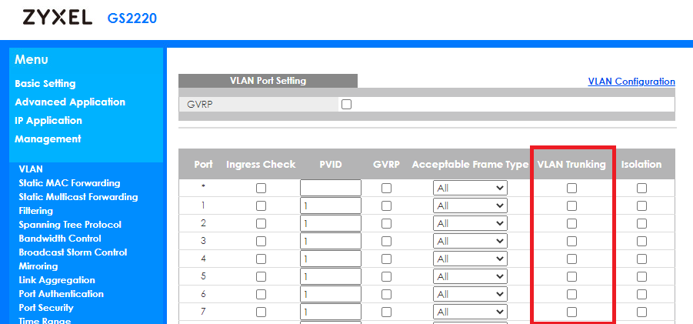Toggle Ingress Check for port 3
Image resolution: width=693 pixels, height=324 pixels.
pyautogui.click(x=262, y=242)
